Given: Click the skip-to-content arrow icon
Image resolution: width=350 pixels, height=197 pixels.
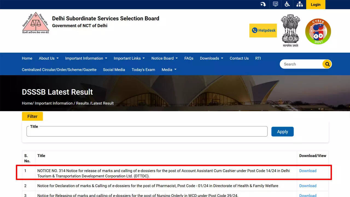Looking at the screenshot, I should point(263,4).
